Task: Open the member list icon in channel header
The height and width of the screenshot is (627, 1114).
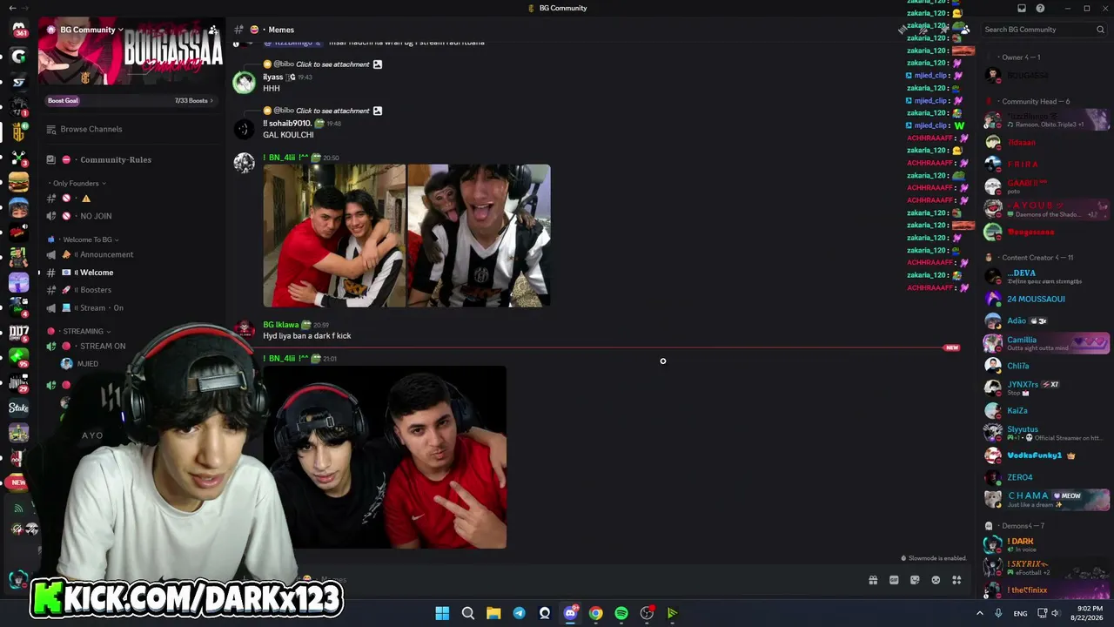Action: pos(964,30)
